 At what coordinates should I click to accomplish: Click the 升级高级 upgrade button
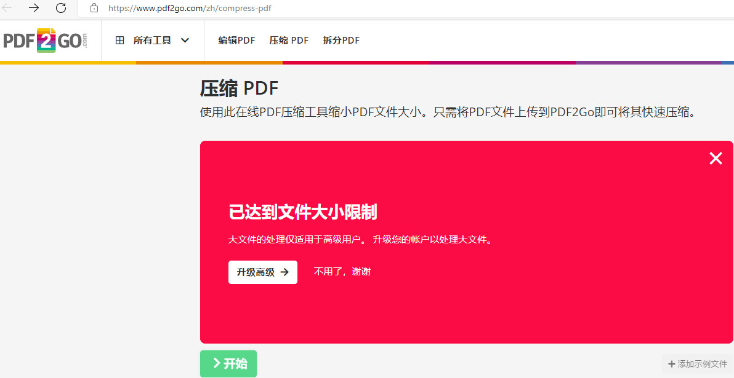[x=262, y=272]
